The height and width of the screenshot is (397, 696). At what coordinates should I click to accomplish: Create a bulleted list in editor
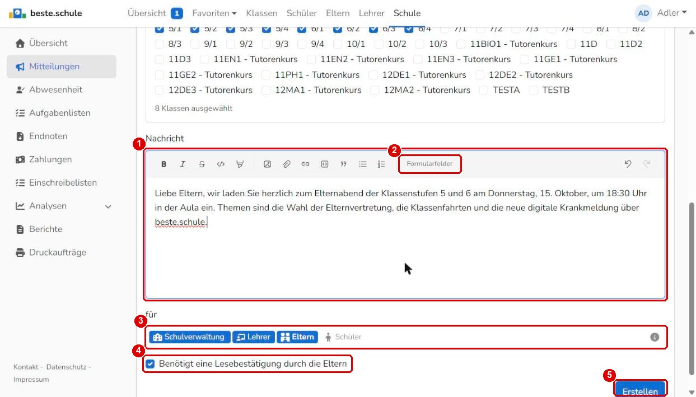point(362,164)
